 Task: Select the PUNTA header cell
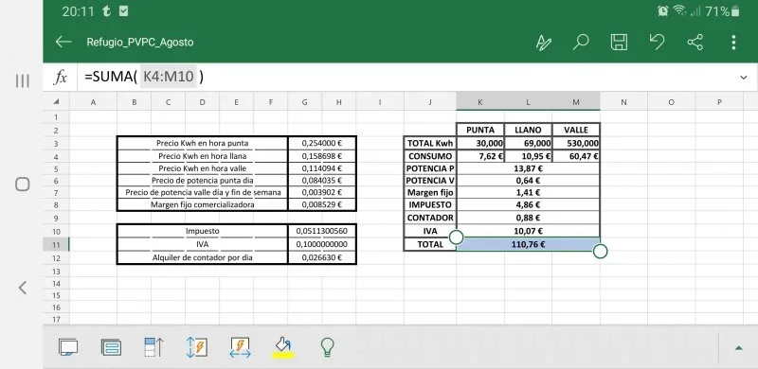(x=480, y=130)
